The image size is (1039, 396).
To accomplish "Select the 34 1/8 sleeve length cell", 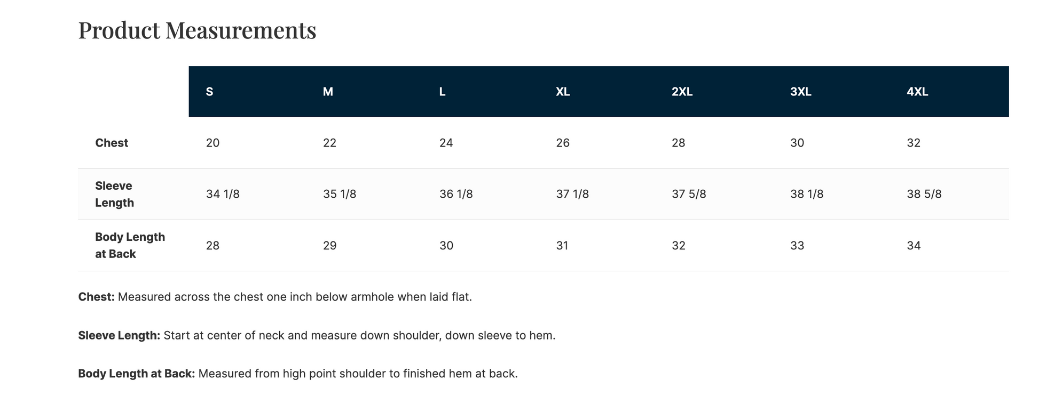I will [223, 194].
